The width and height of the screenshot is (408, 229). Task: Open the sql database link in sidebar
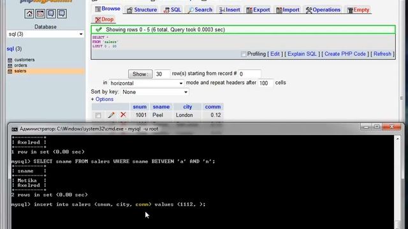(10, 49)
